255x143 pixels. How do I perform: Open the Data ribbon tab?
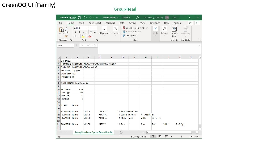point(122,23)
